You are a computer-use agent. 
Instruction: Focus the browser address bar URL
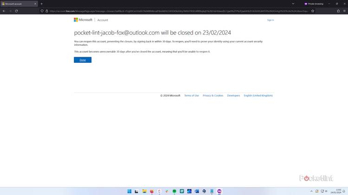coord(179,11)
